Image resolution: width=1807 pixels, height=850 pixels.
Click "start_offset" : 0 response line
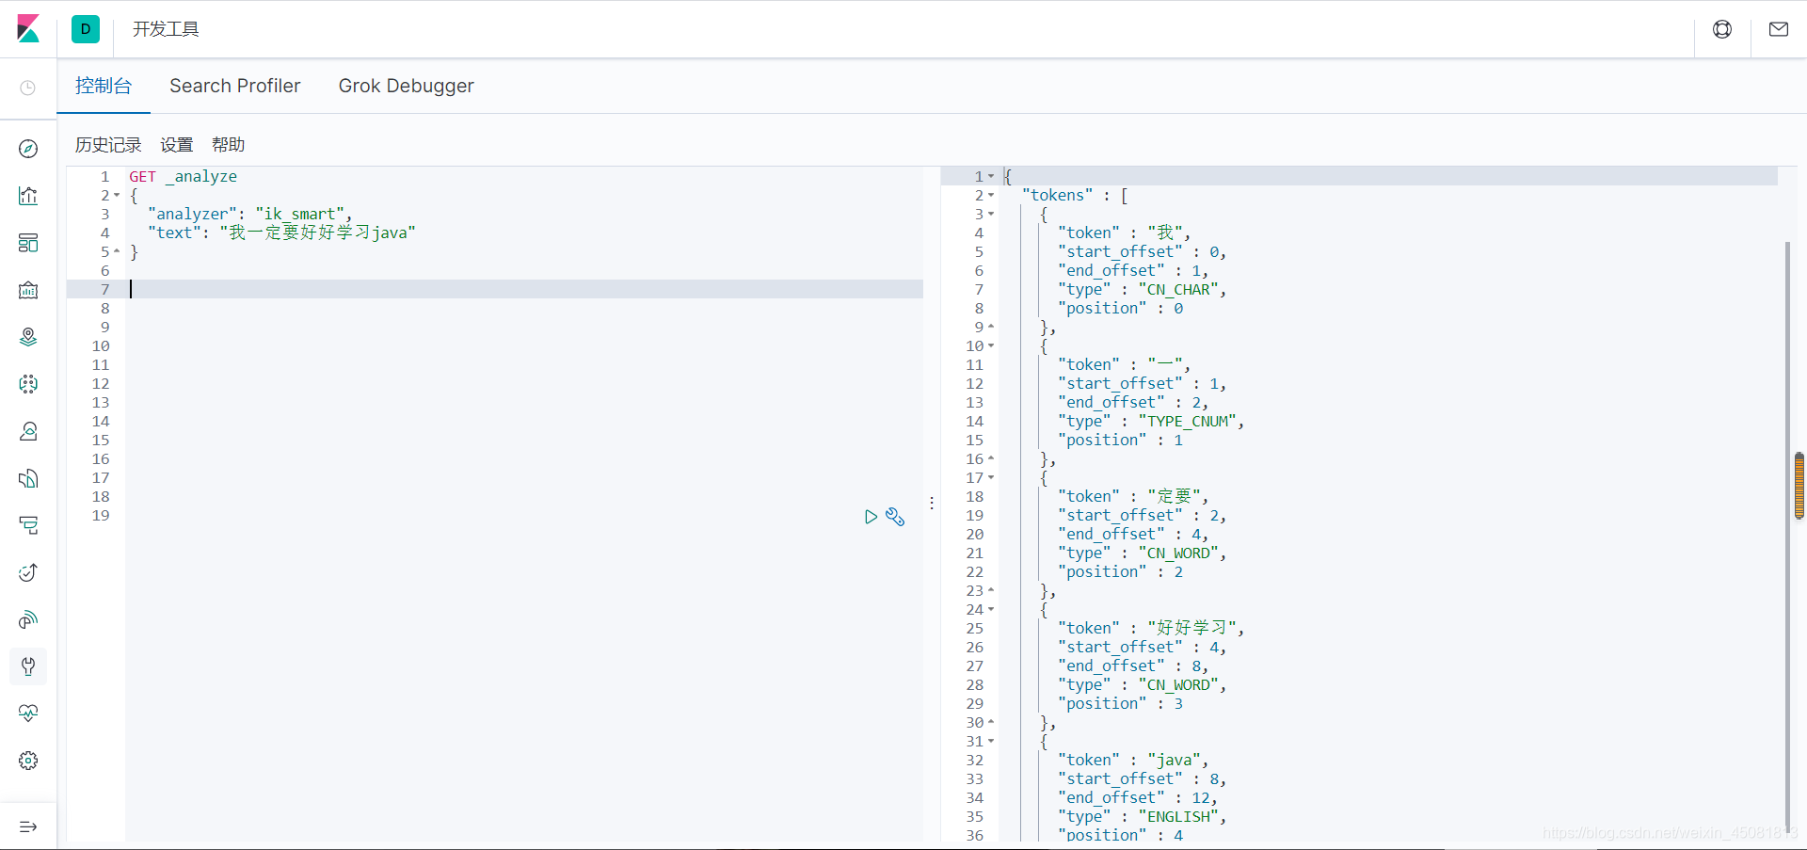(1142, 251)
